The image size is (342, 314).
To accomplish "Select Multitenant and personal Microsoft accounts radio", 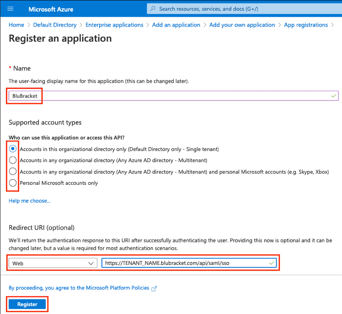I will click(x=13, y=172).
